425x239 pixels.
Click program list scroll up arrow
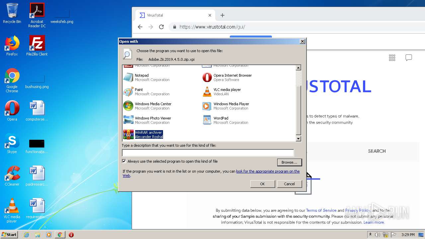coord(298,68)
